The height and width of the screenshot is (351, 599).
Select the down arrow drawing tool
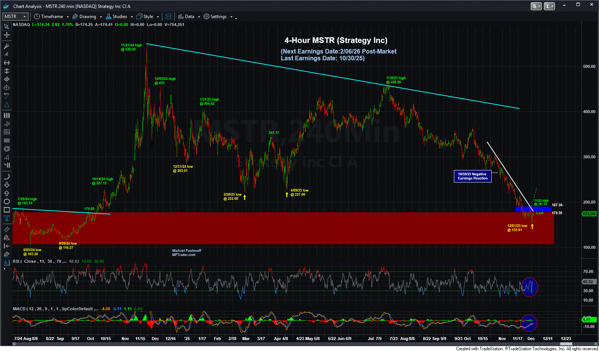6,185
